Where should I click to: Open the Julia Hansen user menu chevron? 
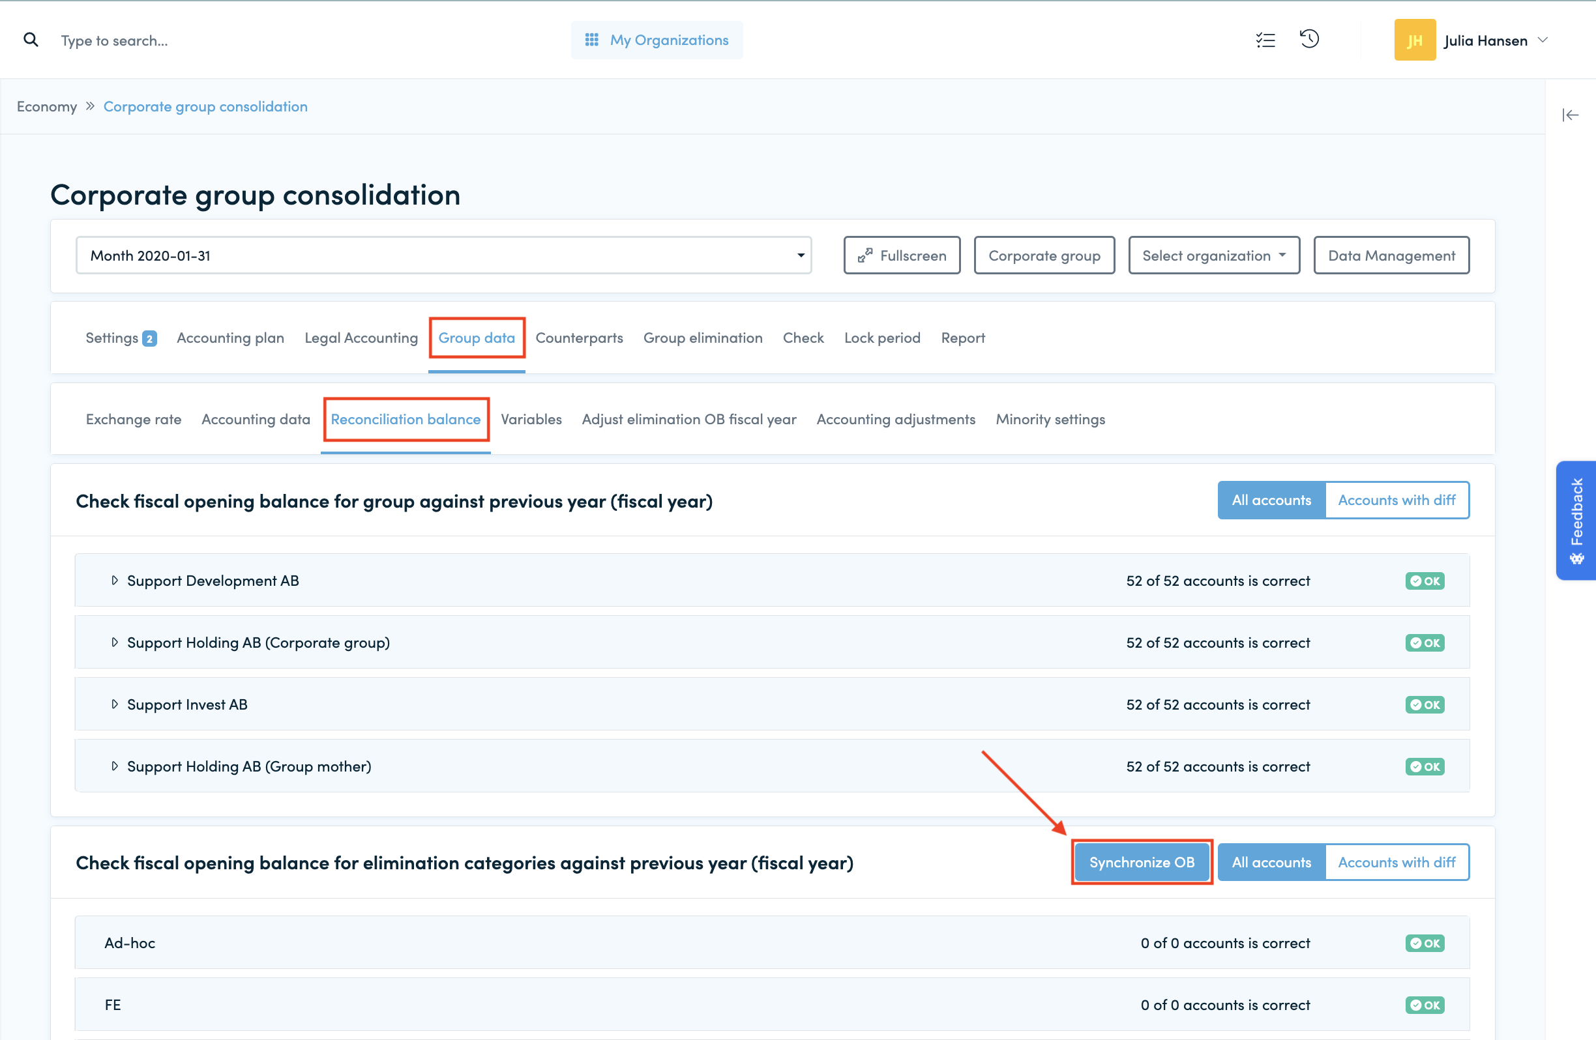point(1543,40)
